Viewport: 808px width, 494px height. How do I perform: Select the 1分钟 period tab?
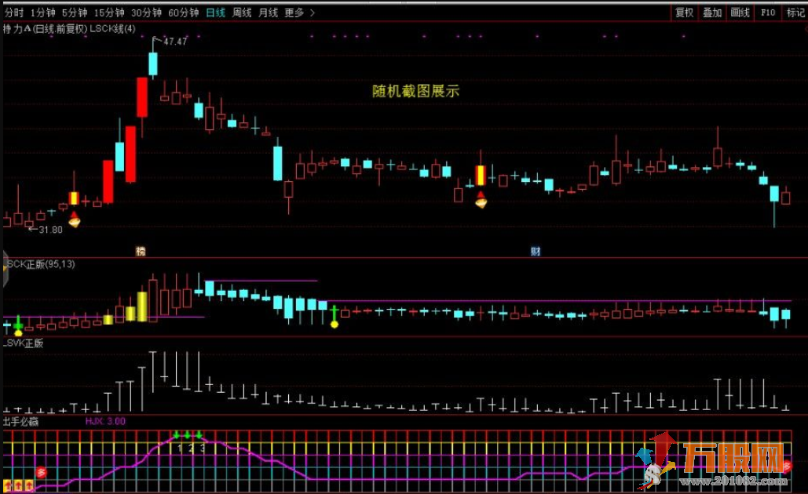(x=42, y=13)
